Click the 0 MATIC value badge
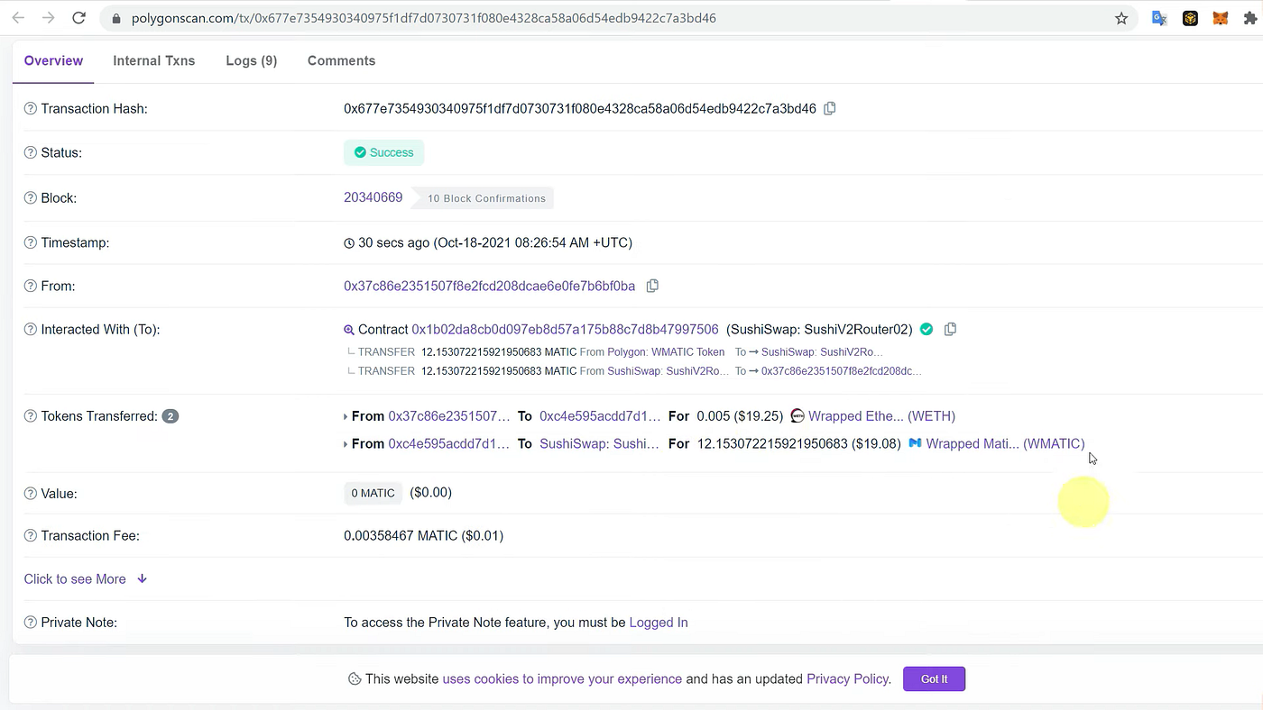The width and height of the screenshot is (1263, 710). tap(373, 494)
